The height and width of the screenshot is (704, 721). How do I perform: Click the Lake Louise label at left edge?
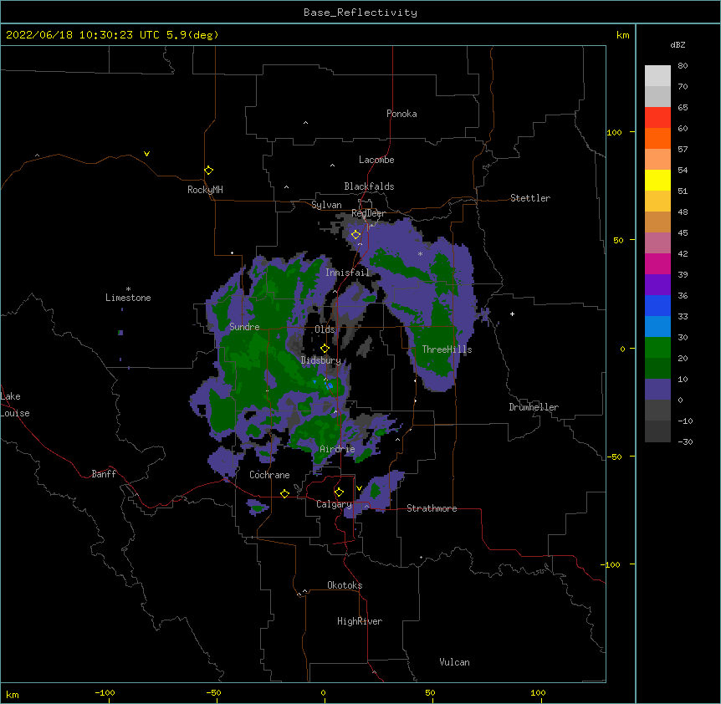[x=13, y=405]
